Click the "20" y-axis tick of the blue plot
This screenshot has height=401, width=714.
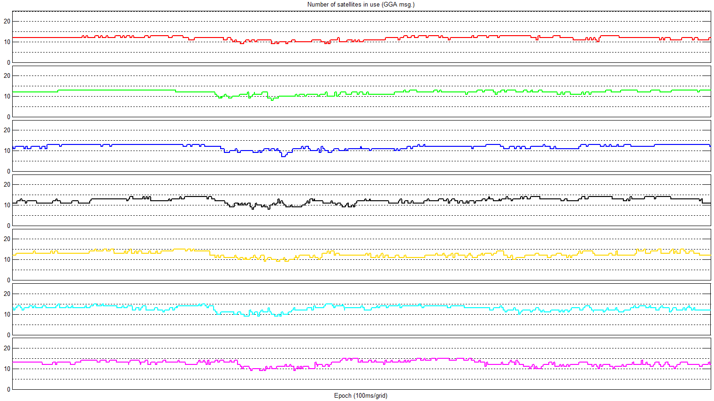pyautogui.click(x=7, y=130)
